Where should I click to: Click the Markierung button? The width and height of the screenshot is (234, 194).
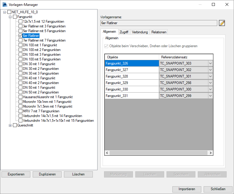[118, 174]
